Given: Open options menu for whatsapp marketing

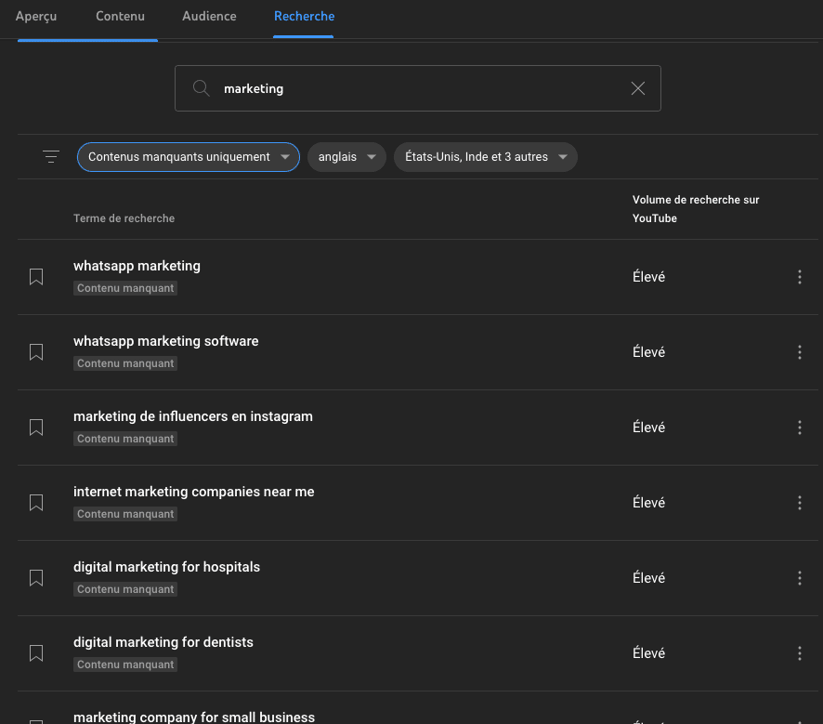Looking at the screenshot, I should tap(799, 277).
